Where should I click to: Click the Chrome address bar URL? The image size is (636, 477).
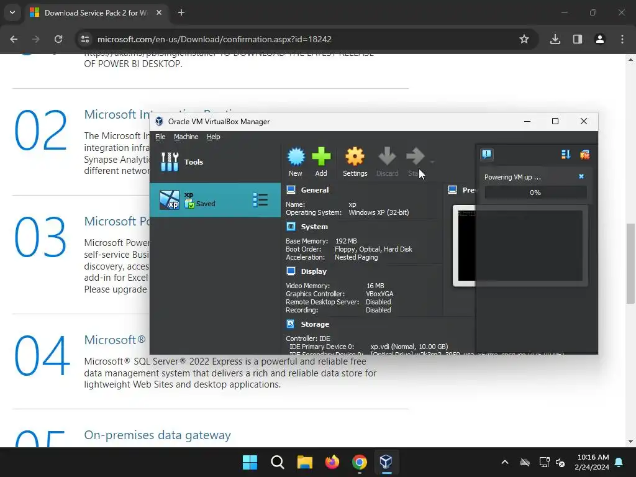[x=214, y=39]
